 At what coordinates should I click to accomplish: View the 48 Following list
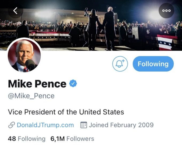[x=27, y=139]
